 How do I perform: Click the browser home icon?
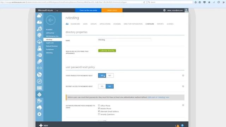point(209,2)
